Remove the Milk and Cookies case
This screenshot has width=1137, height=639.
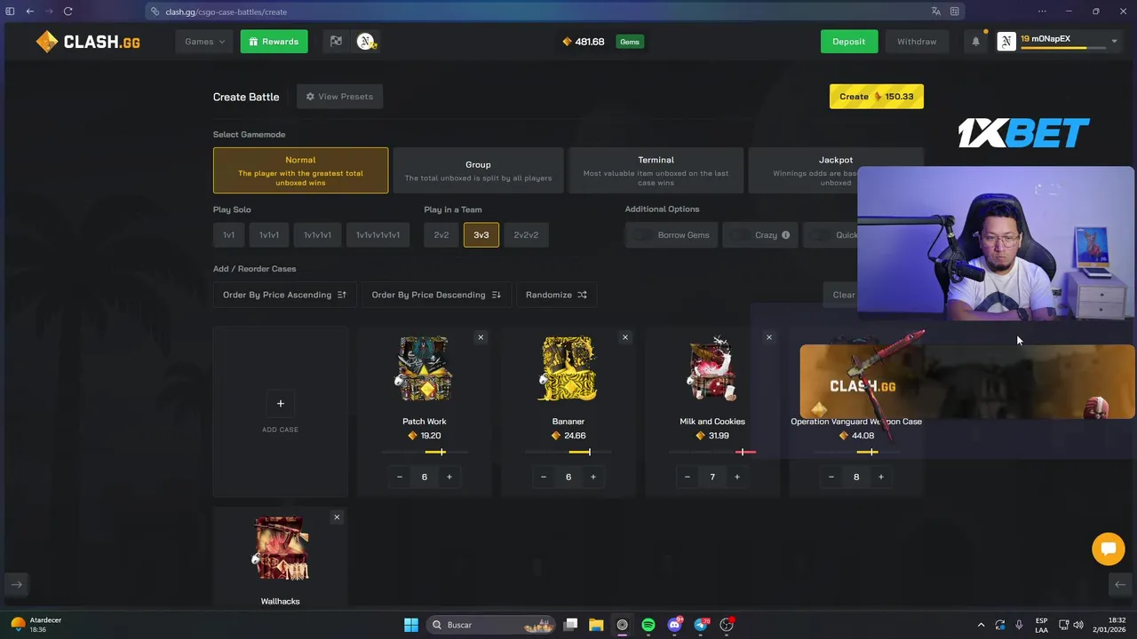coord(768,337)
